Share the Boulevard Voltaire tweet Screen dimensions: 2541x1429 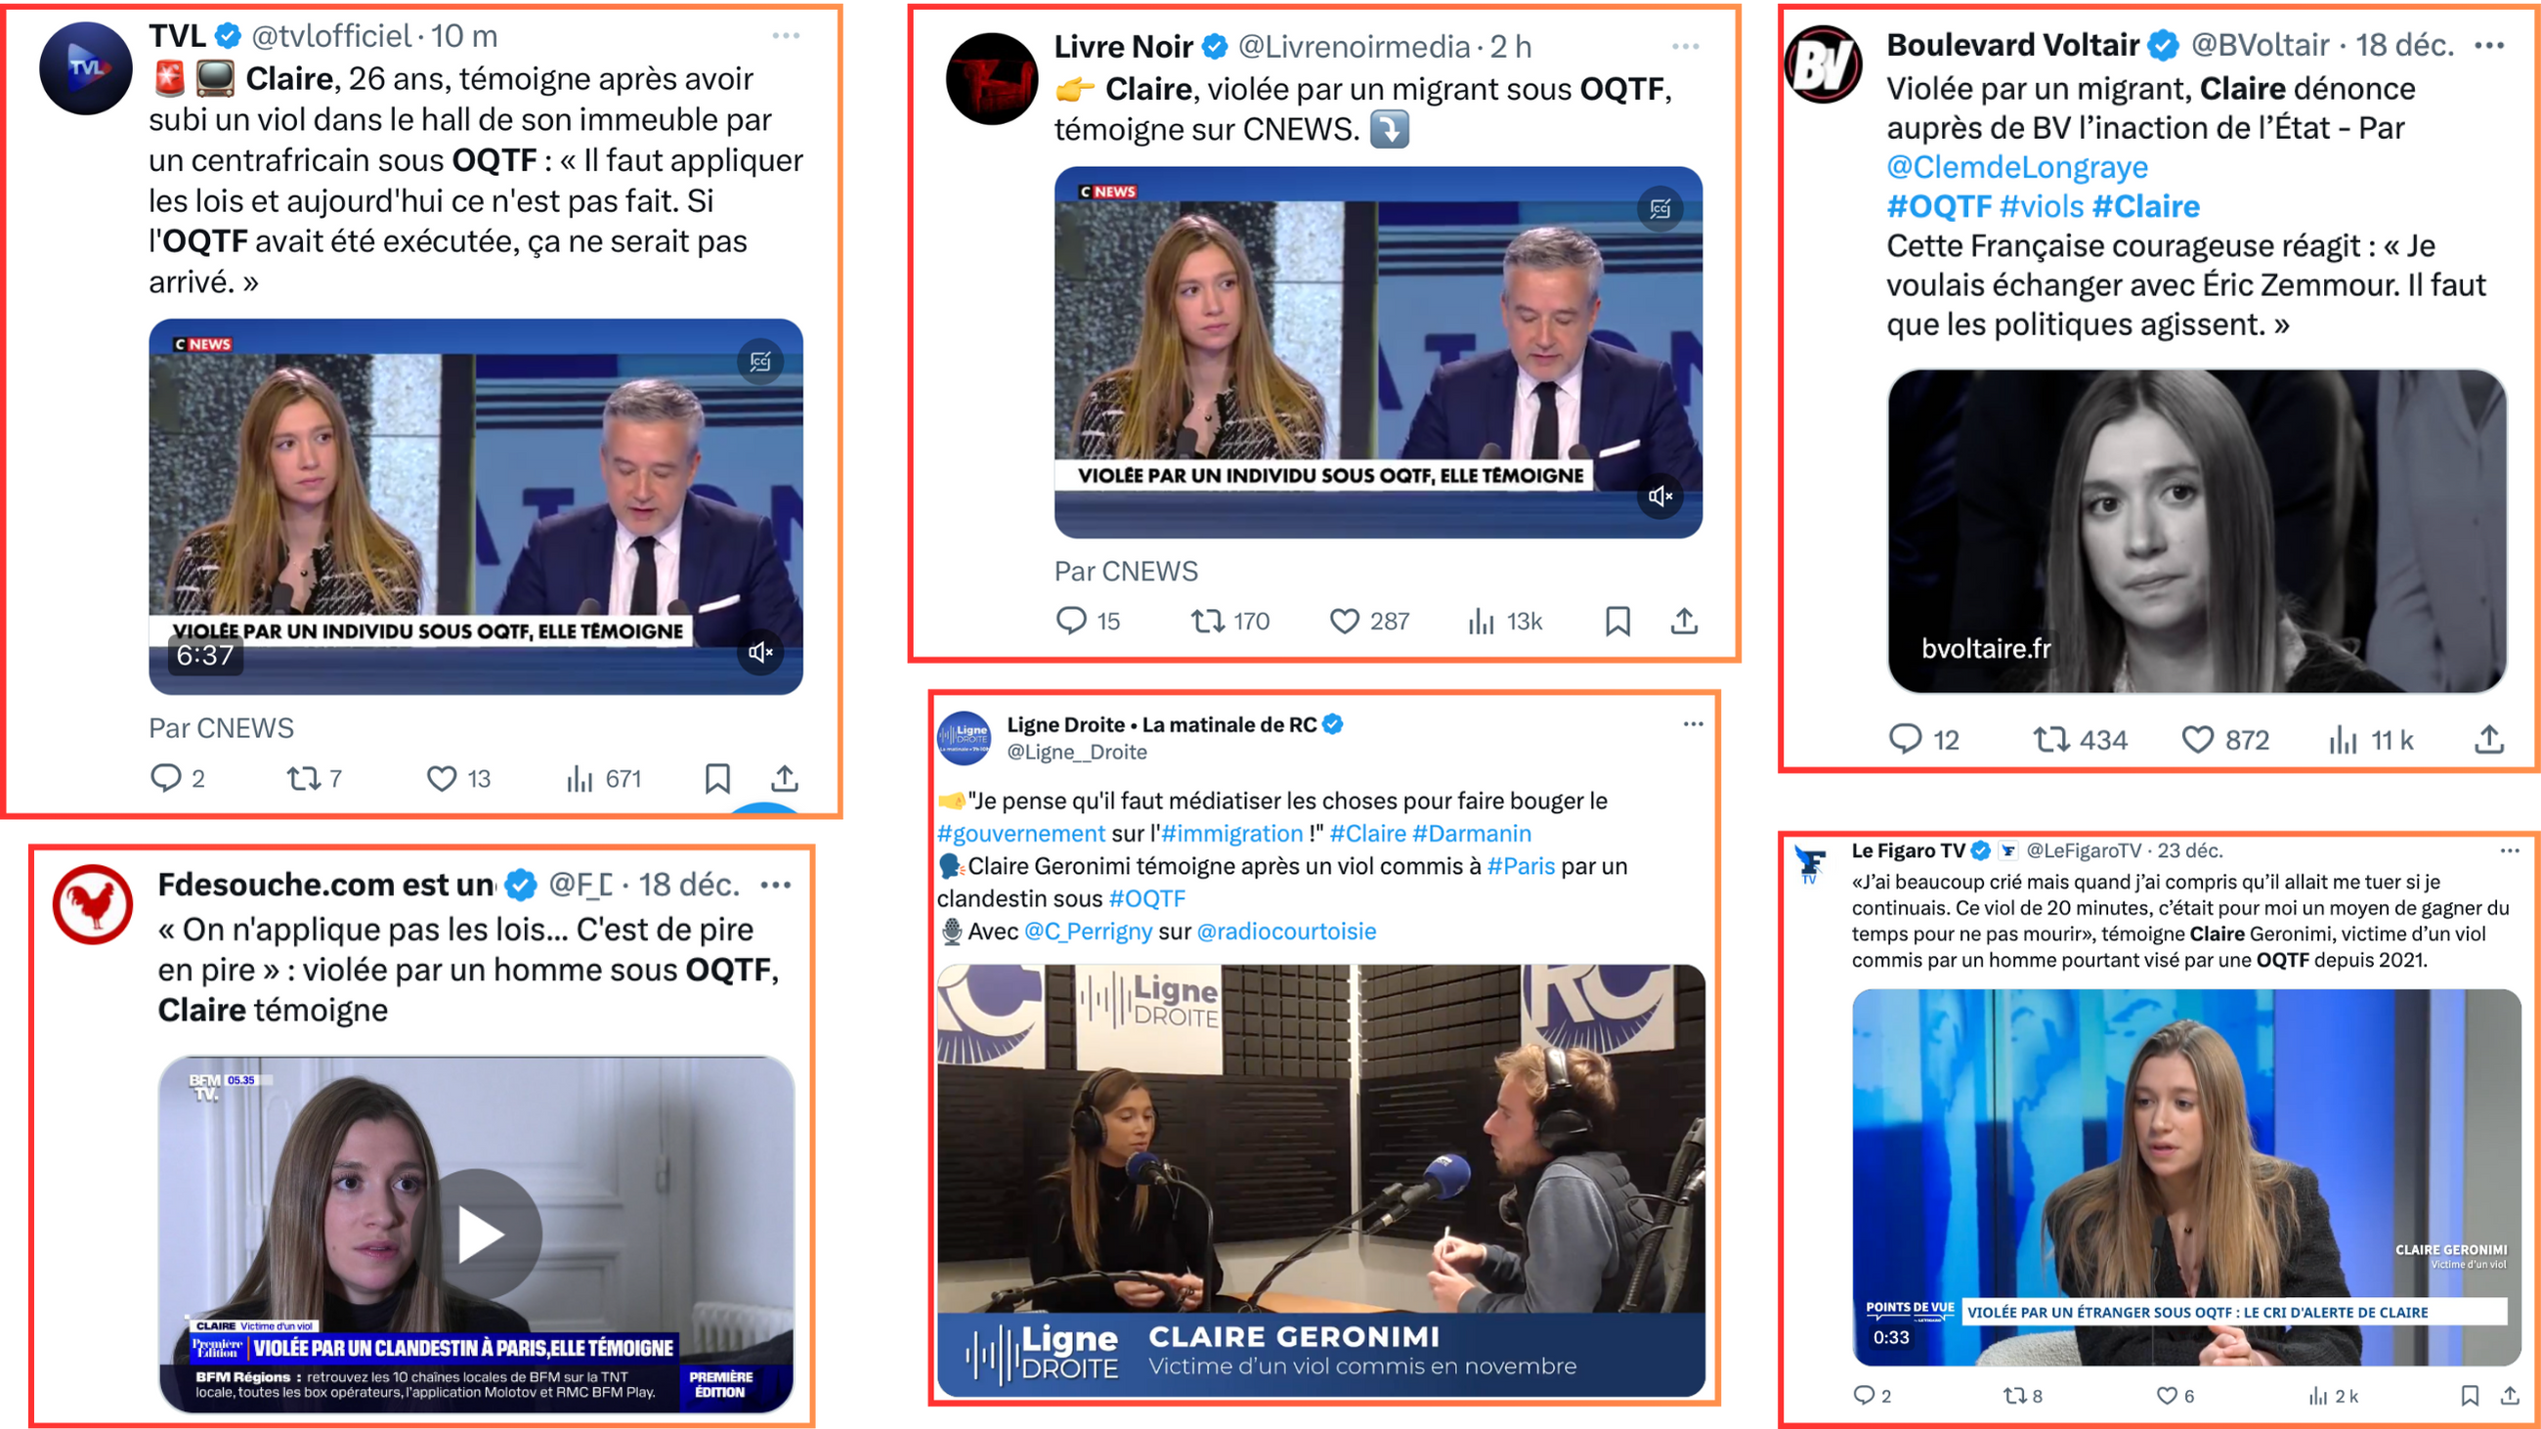tap(2490, 740)
